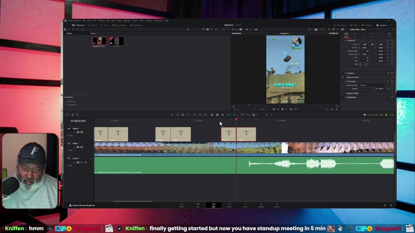This screenshot has width=415, height=233.
Task: Click the red play forward button
Action: tap(287, 109)
